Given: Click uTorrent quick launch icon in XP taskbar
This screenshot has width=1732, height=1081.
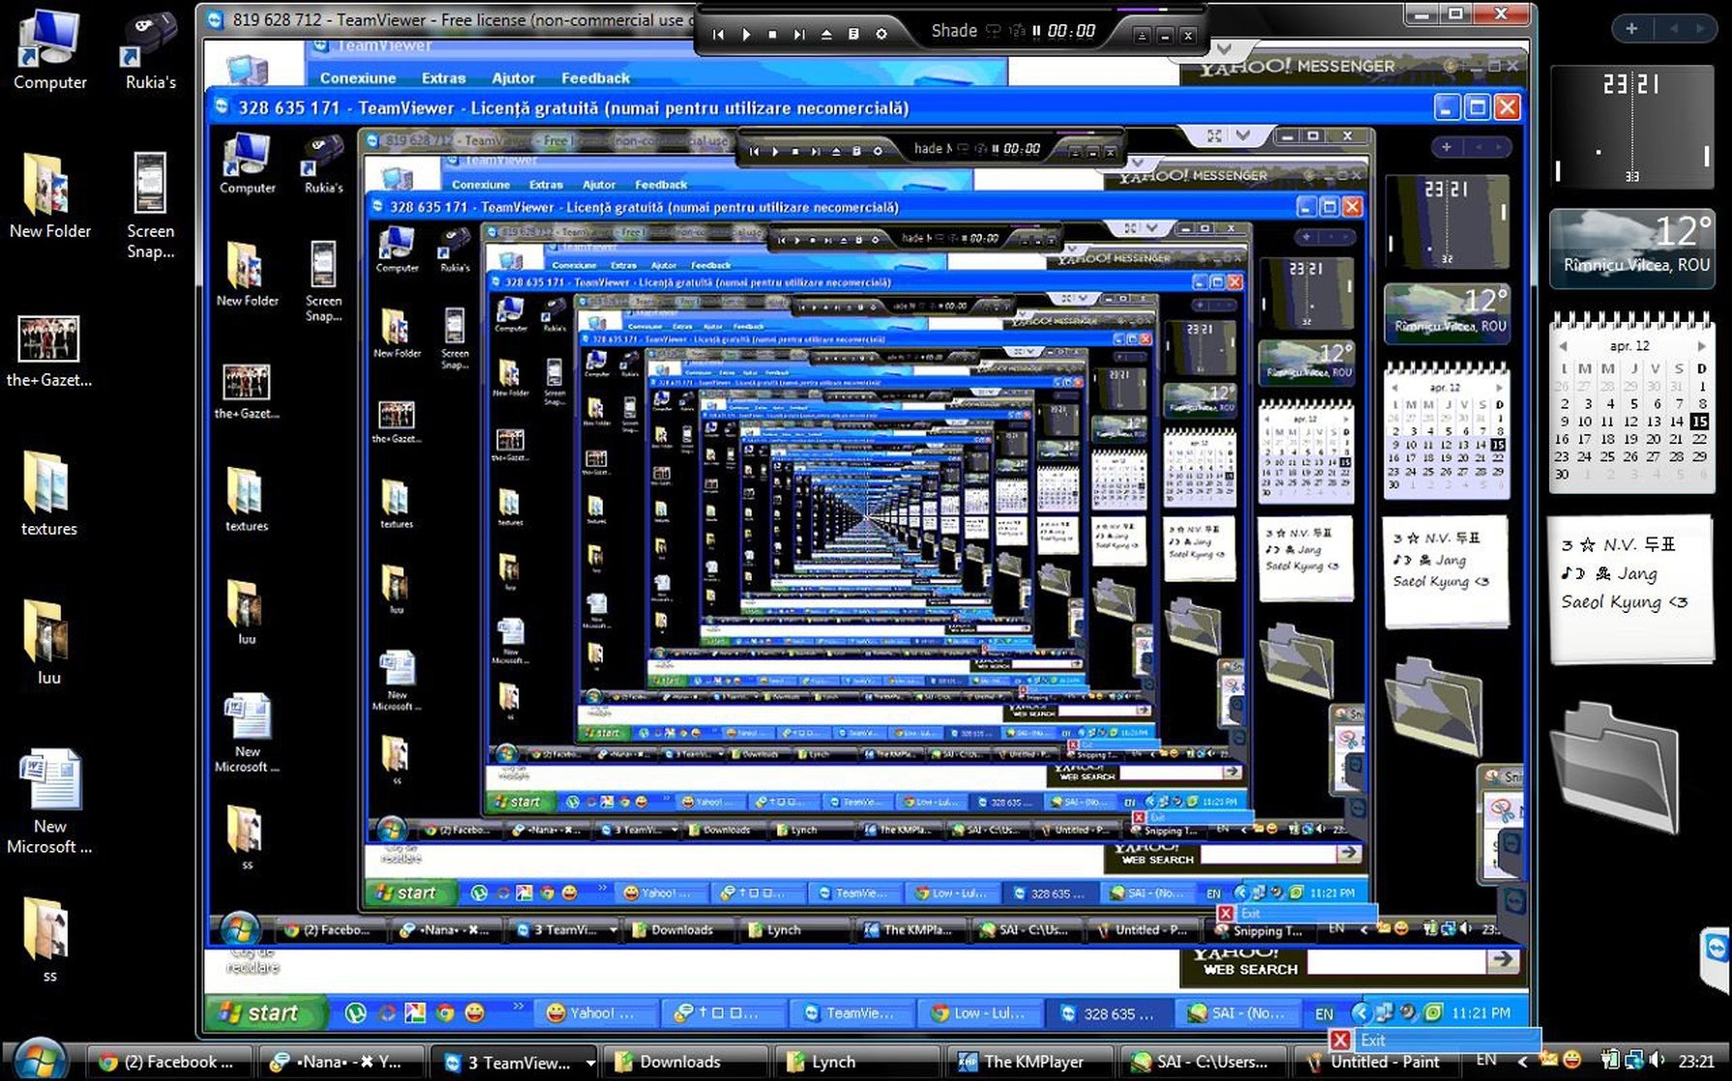Looking at the screenshot, I should (355, 1013).
